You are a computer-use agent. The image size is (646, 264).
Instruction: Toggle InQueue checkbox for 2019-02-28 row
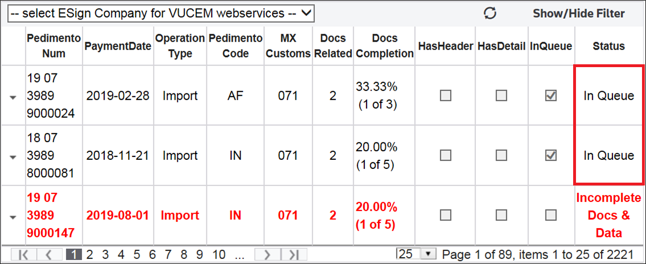pyautogui.click(x=551, y=96)
